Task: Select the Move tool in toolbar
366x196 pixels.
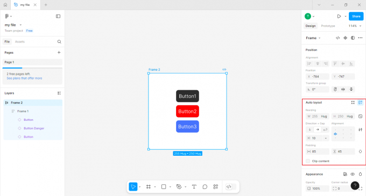Action: tap(133, 187)
